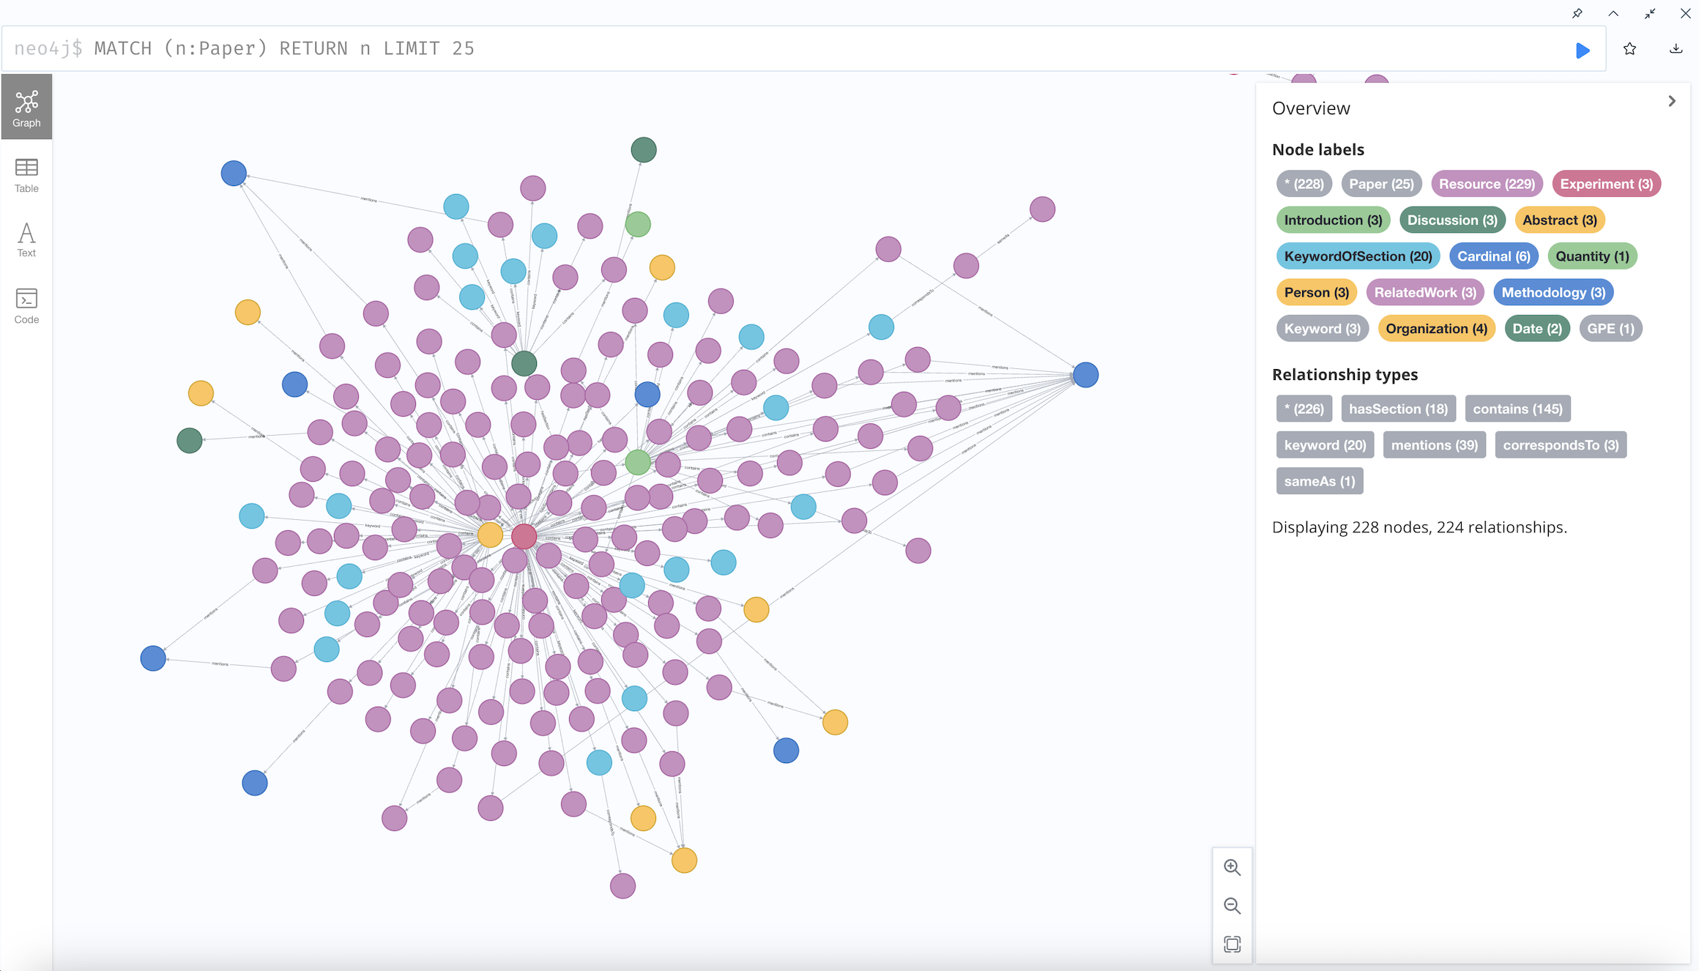Image resolution: width=1699 pixels, height=971 pixels.
Task: Switch to Table view
Action: point(26,175)
